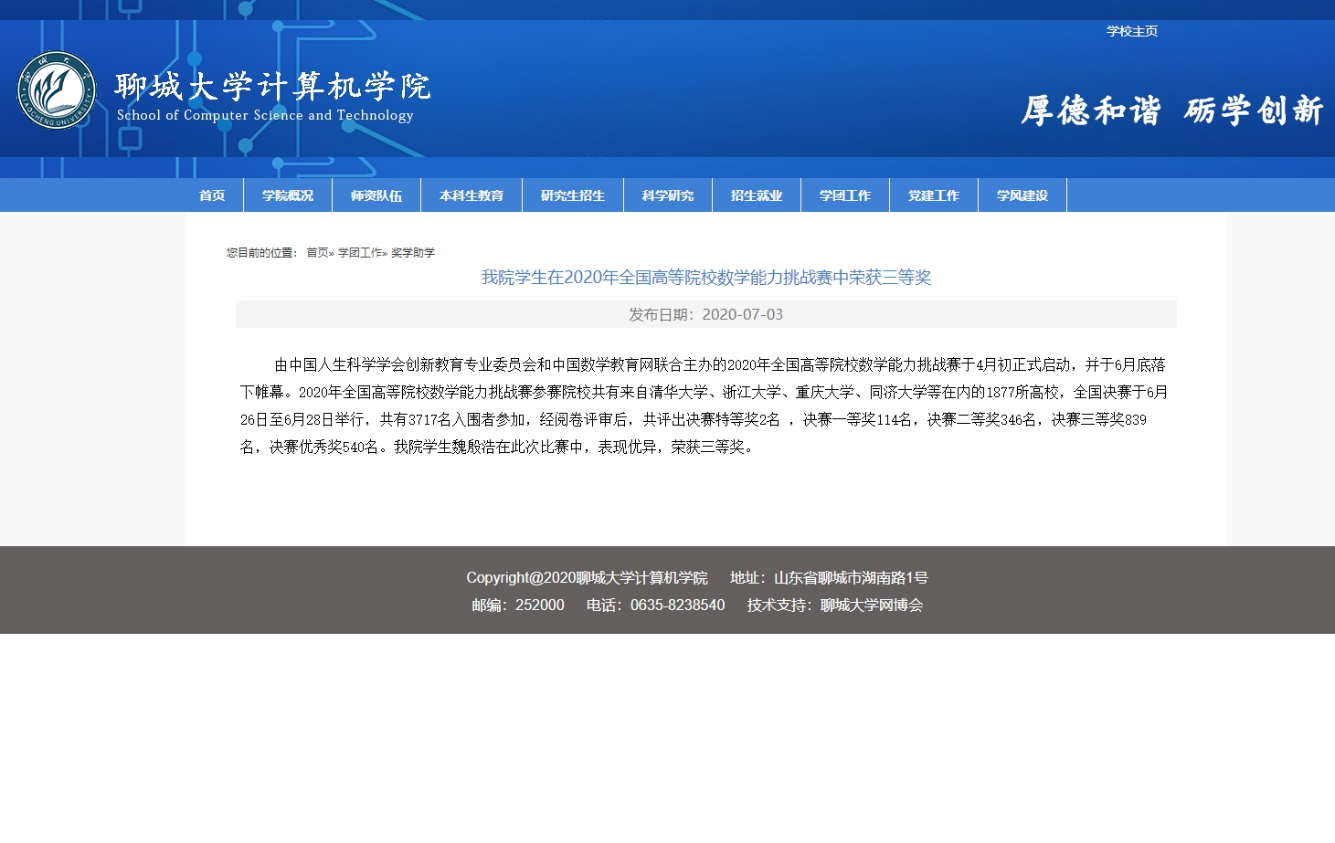Select the 师资队伍 menu item
The width and height of the screenshot is (1335, 843).
tap(376, 195)
